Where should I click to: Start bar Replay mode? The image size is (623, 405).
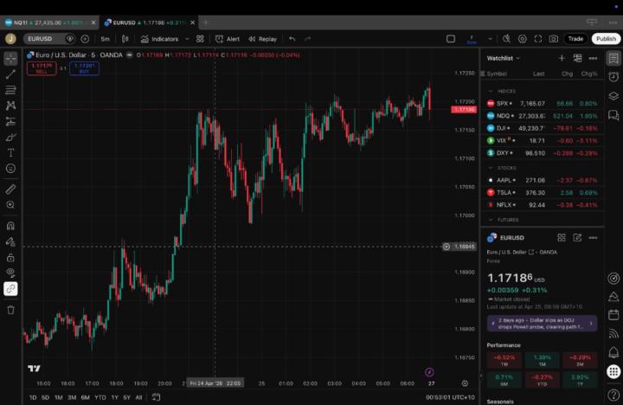coord(263,39)
